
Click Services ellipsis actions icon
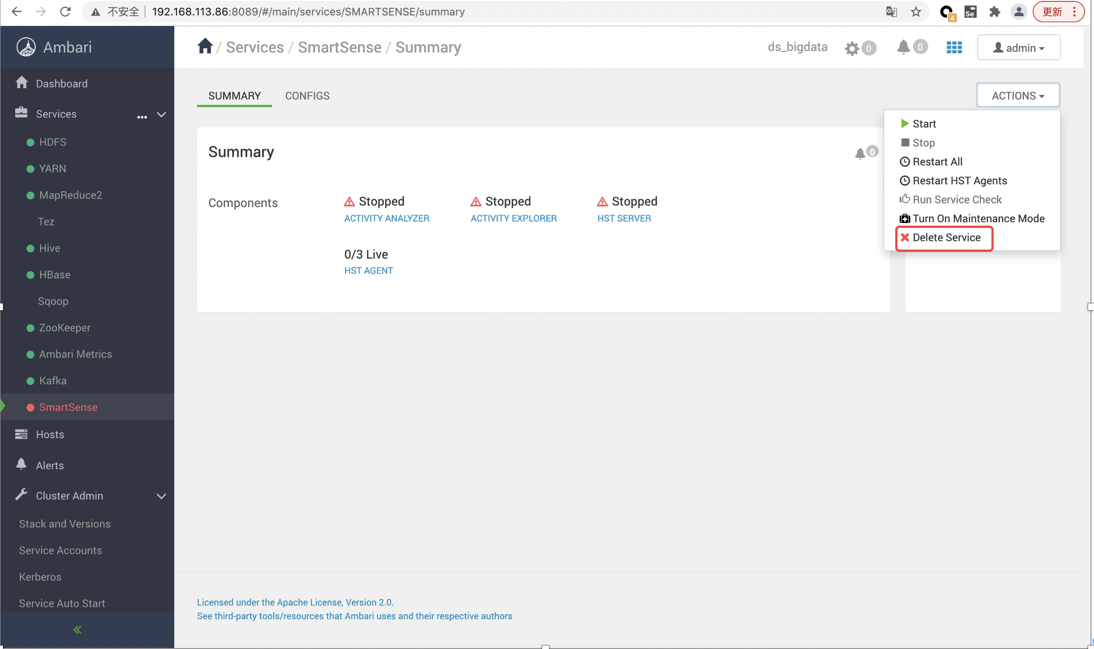[x=142, y=117]
